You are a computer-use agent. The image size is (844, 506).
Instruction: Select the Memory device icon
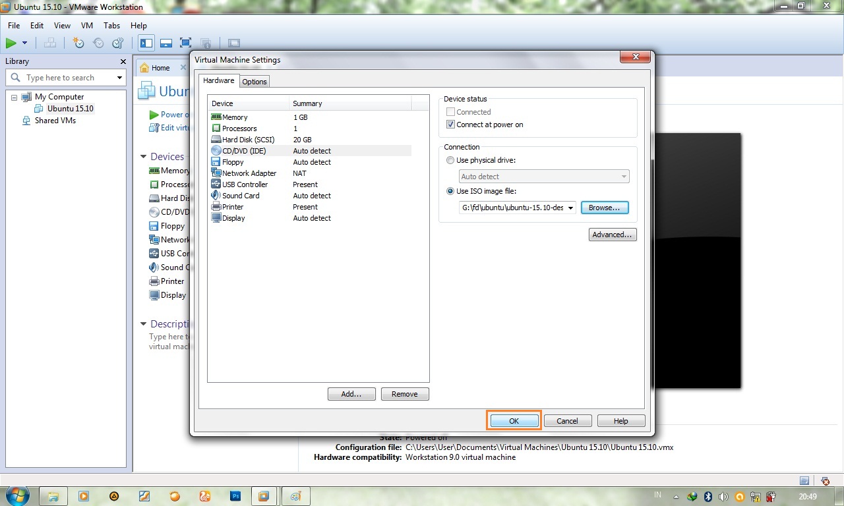tap(218, 117)
